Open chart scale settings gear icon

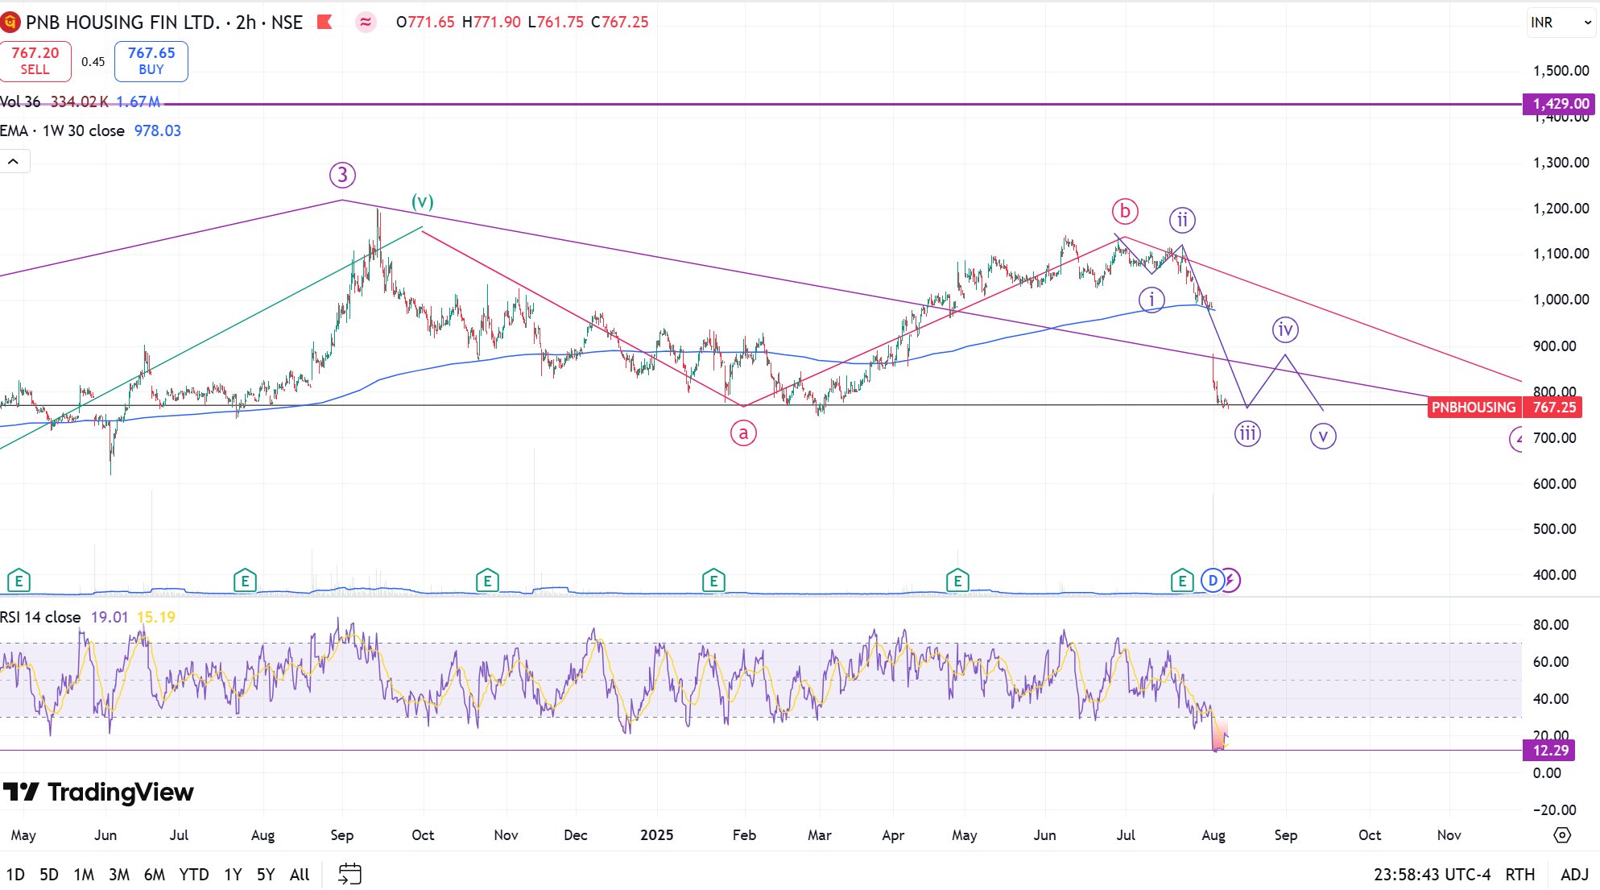1561,835
